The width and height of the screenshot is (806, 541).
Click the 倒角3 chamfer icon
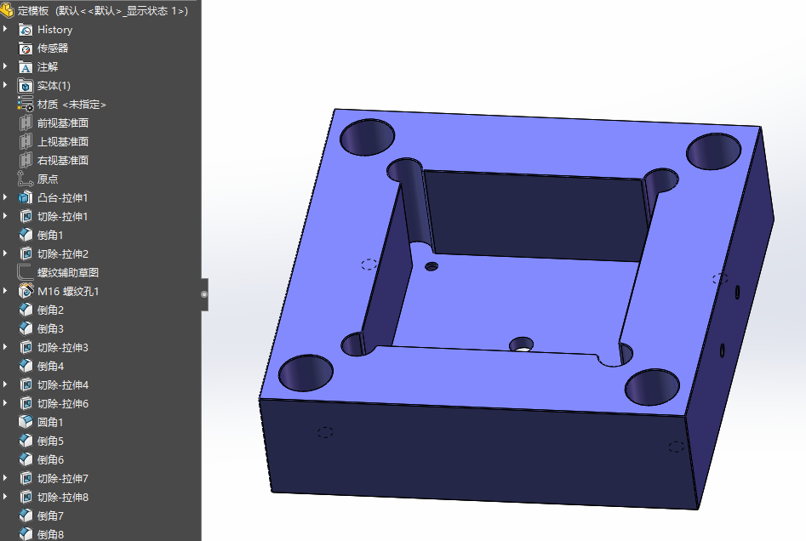(x=26, y=329)
